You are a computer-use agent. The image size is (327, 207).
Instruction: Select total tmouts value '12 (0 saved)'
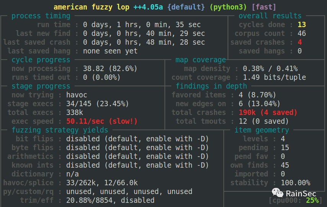264,121
